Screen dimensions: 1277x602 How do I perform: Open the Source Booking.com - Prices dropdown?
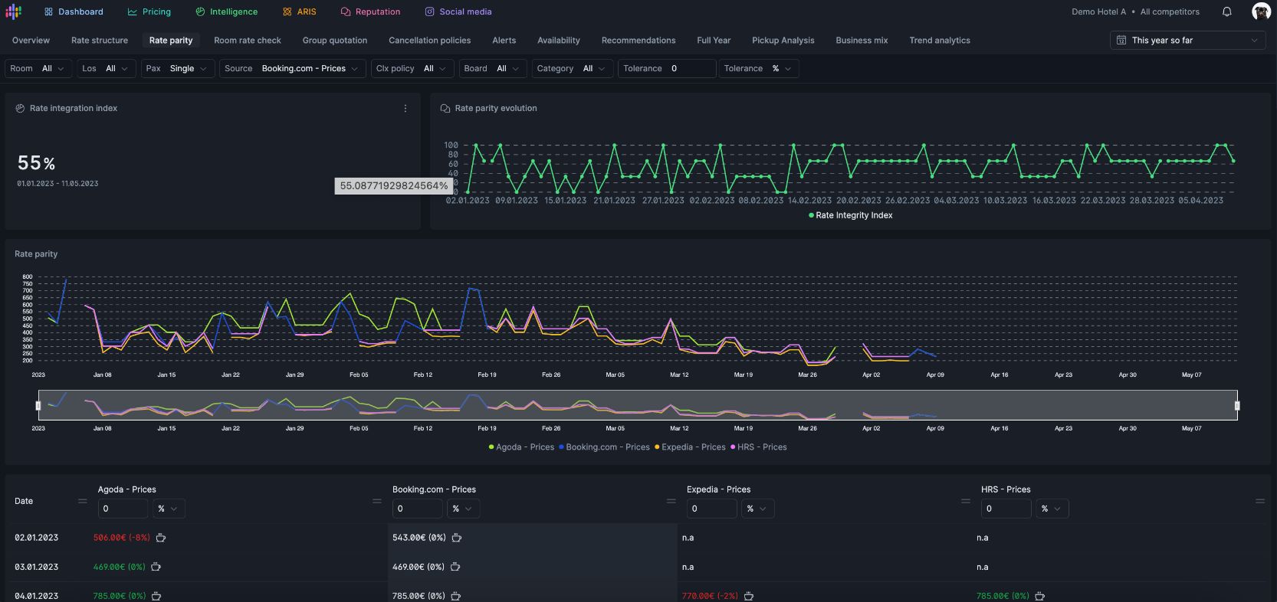coord(291,69)
